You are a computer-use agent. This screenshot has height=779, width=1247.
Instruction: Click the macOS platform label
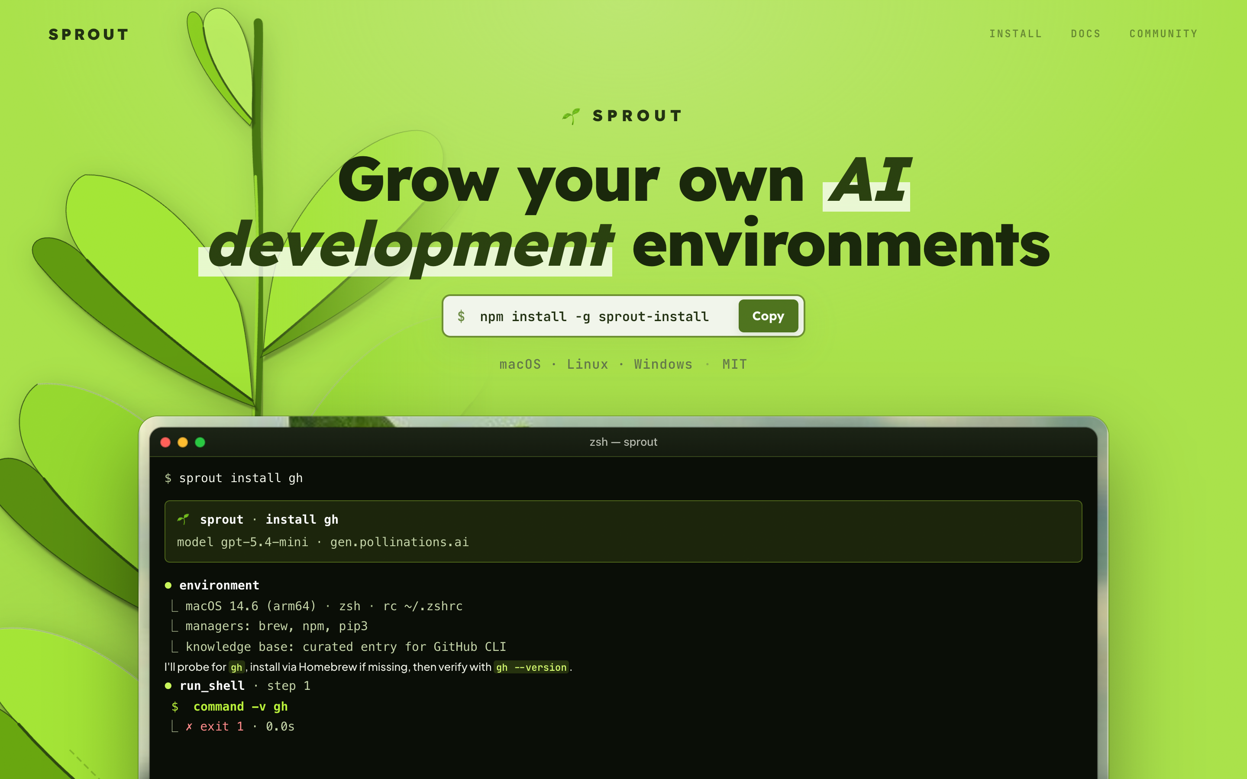(x=520, y=364)
